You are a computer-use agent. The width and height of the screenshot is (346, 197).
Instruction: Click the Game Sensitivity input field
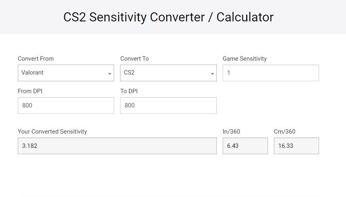click(x=271, y=73)
